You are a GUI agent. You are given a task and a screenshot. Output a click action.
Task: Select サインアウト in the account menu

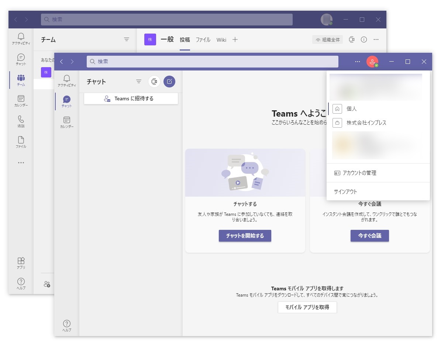345,191
